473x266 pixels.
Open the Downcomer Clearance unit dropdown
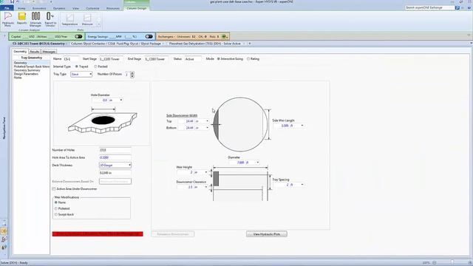[x=206, y=187]
